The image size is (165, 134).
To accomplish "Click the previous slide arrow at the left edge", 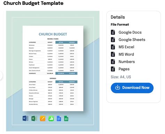I will click(1, 75).
